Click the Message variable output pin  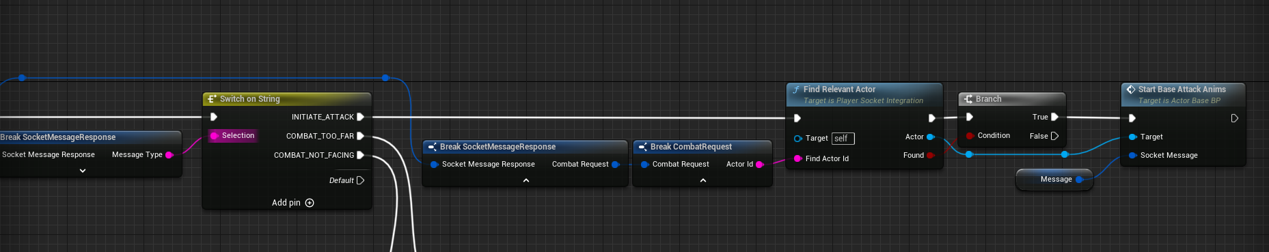point(1079,180)
